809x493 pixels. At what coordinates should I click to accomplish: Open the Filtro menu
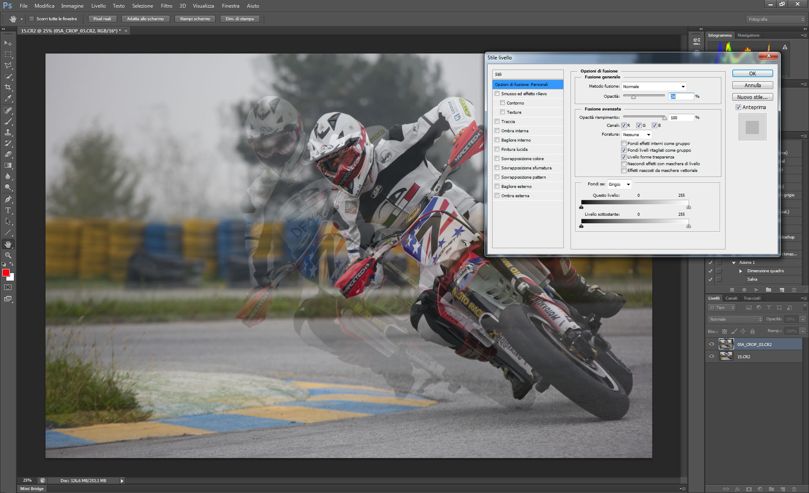click(166, 6)
